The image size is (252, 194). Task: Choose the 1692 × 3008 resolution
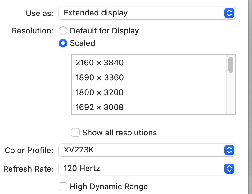[149, 107]
